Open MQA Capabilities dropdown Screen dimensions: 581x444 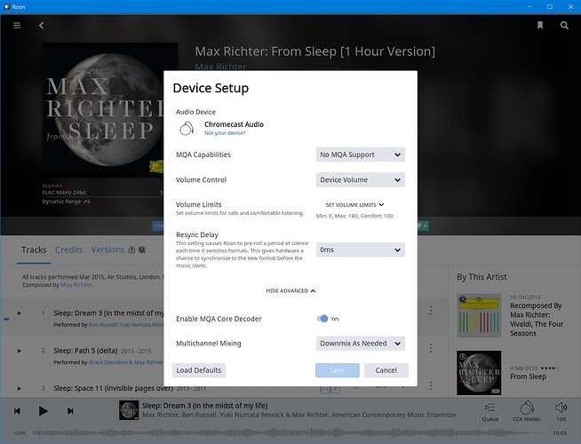pos(360,155)
